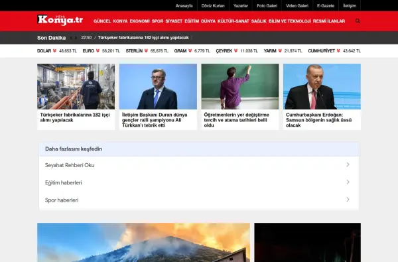Open Yazarlar in top bar
The height and width of the screenshot is (262, 398).
point(241,5)
